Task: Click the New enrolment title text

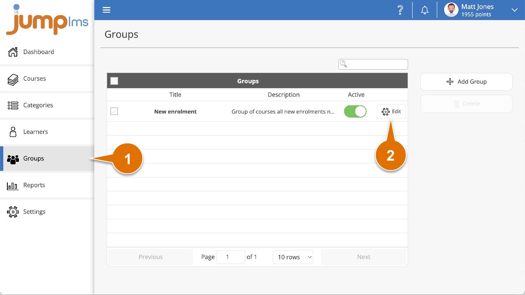Action: coord(175,111)
